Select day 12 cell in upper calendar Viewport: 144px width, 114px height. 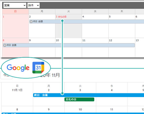pos(122,48)
